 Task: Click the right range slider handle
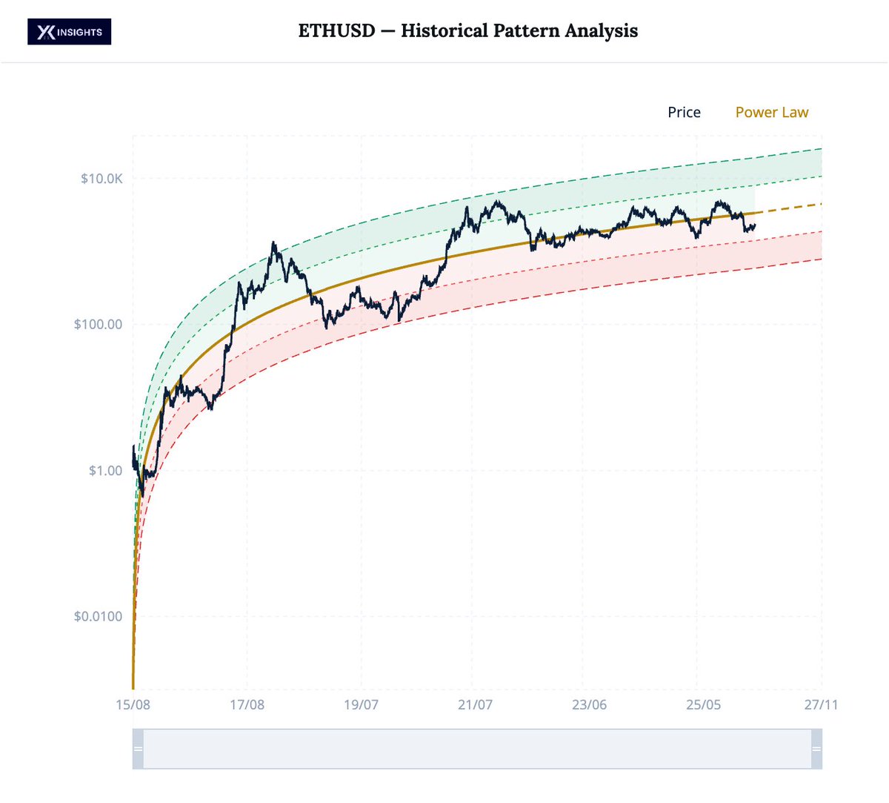(816, 749)
